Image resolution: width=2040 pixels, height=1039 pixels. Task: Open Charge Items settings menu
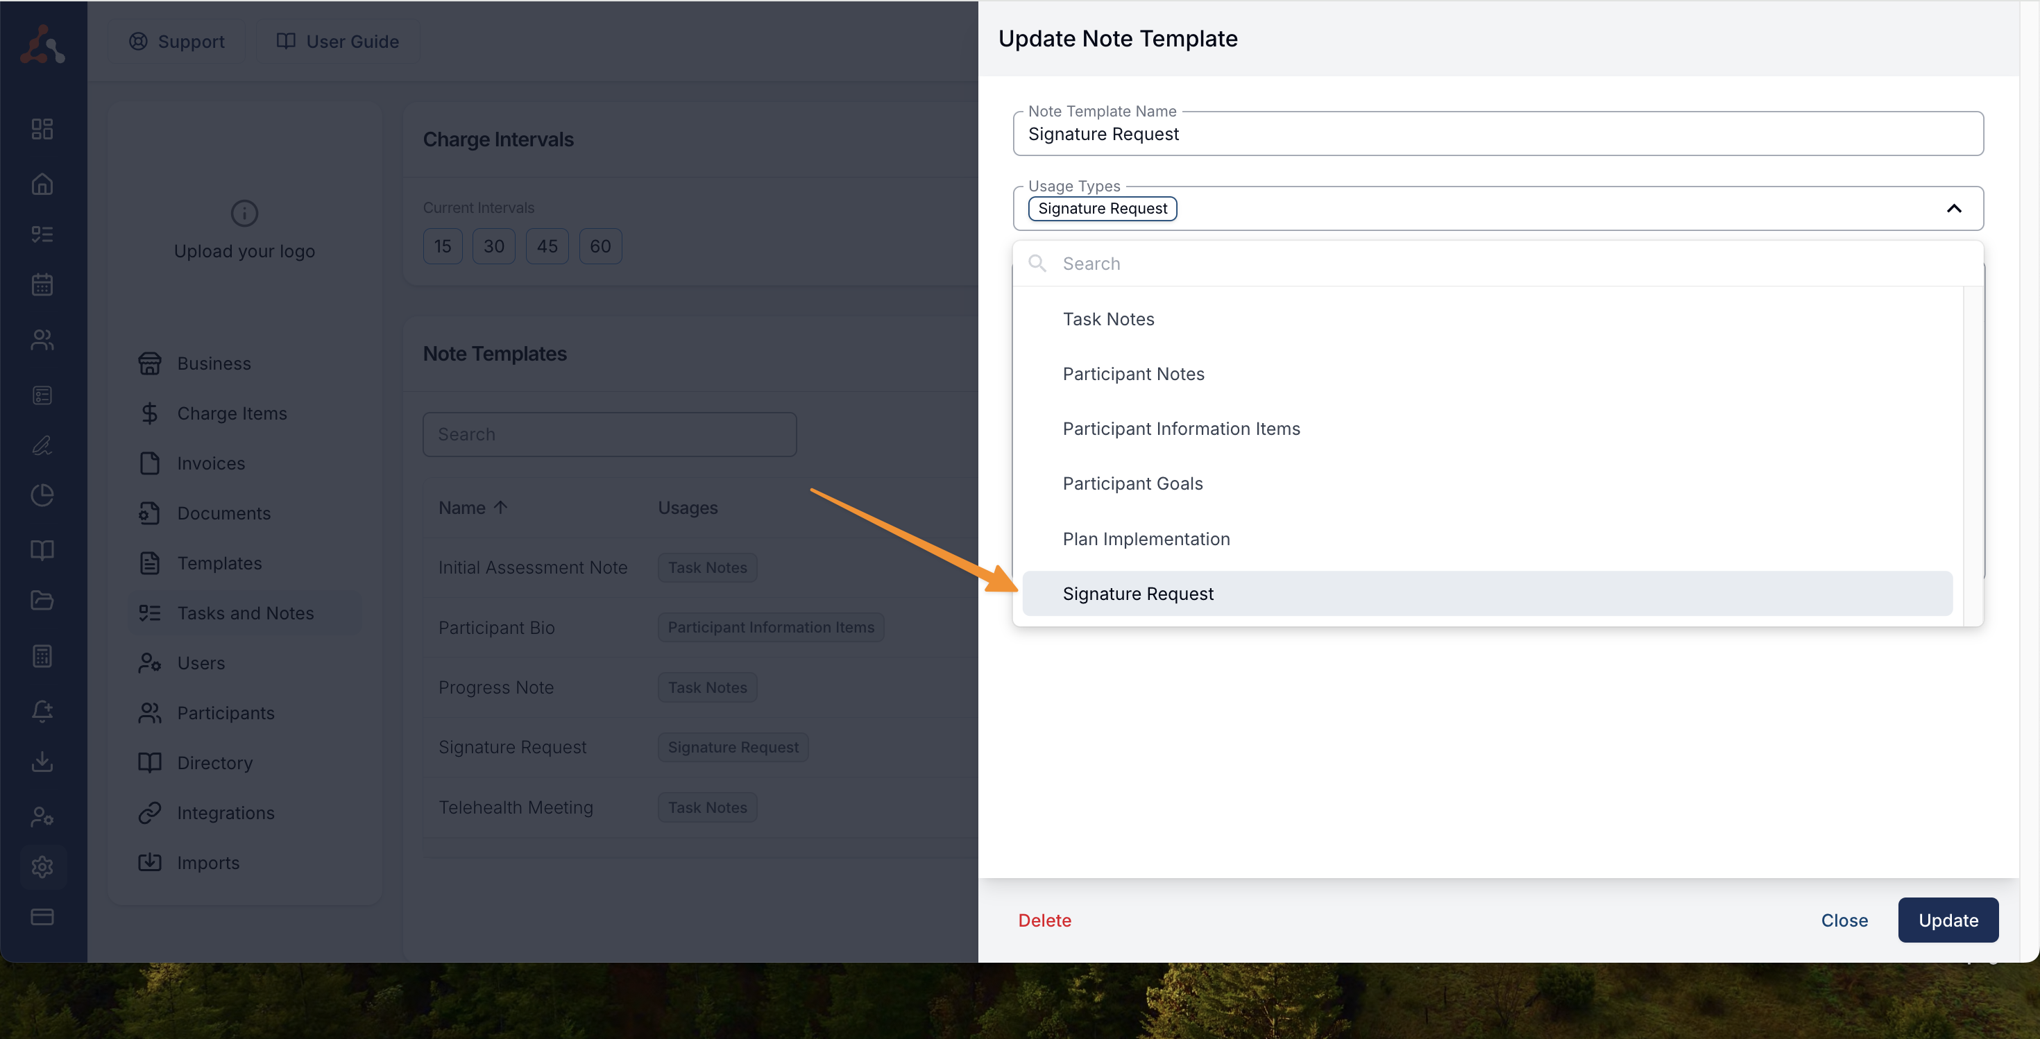click(231, 413)
